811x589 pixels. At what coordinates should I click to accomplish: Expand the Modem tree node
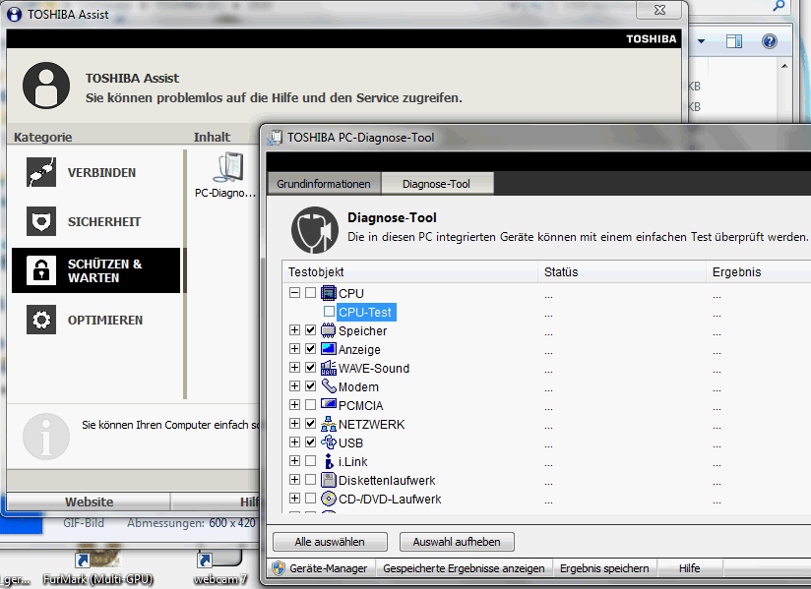(x=295, y=386)
